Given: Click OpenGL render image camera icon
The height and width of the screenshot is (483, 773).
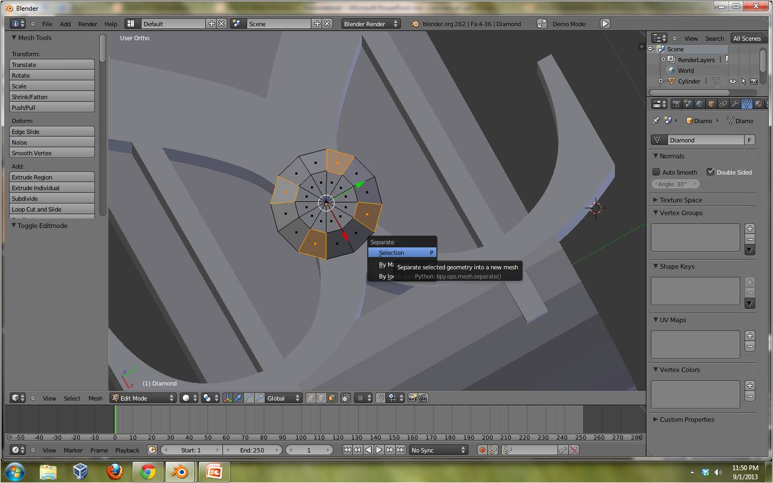Looking at the screenshot, I should [412, 398].
